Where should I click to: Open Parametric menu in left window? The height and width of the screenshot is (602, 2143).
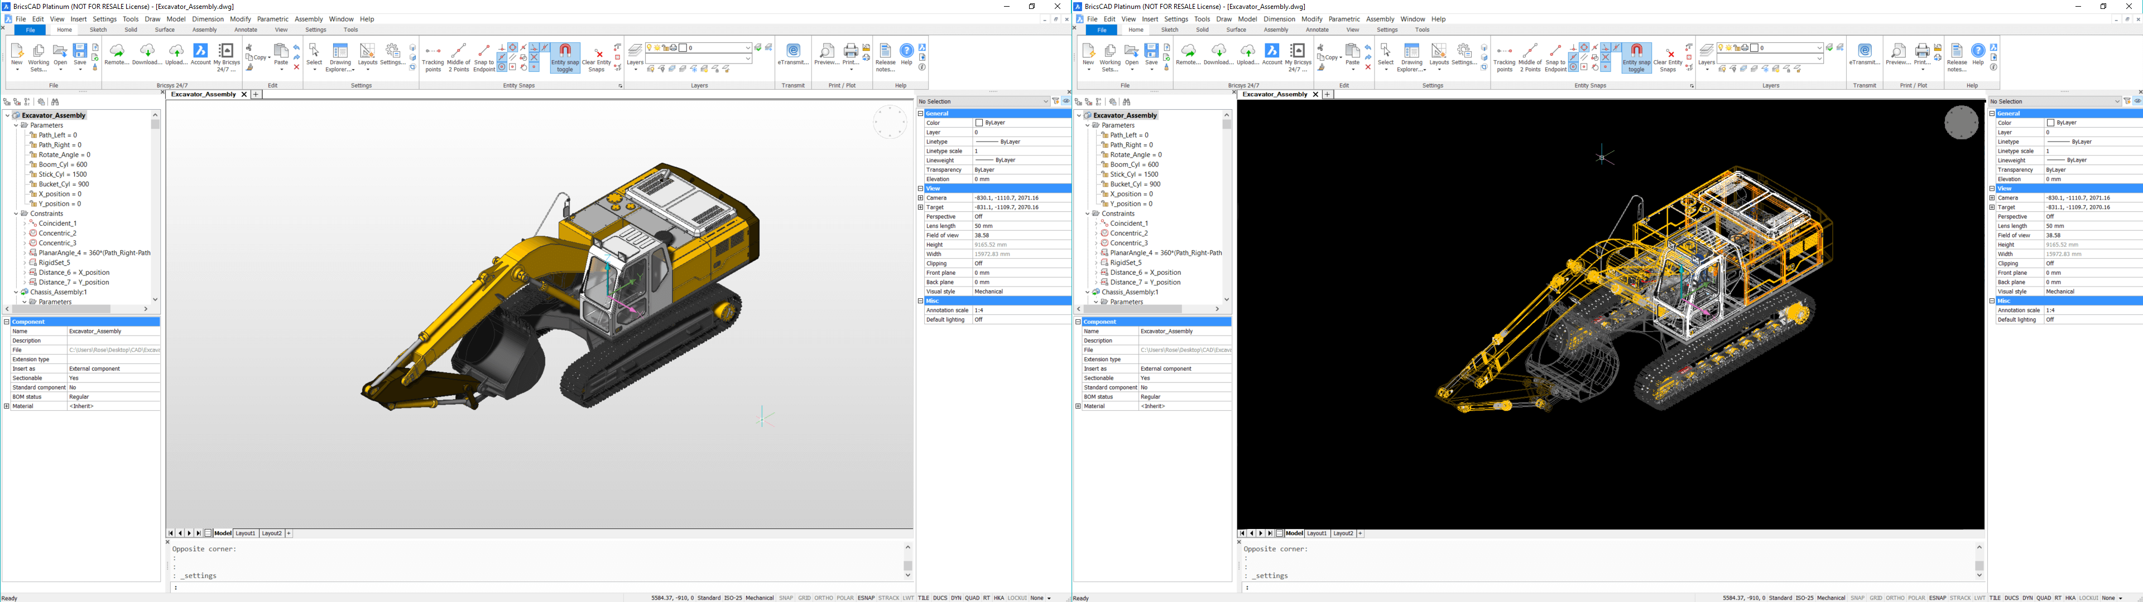(272, 19)
